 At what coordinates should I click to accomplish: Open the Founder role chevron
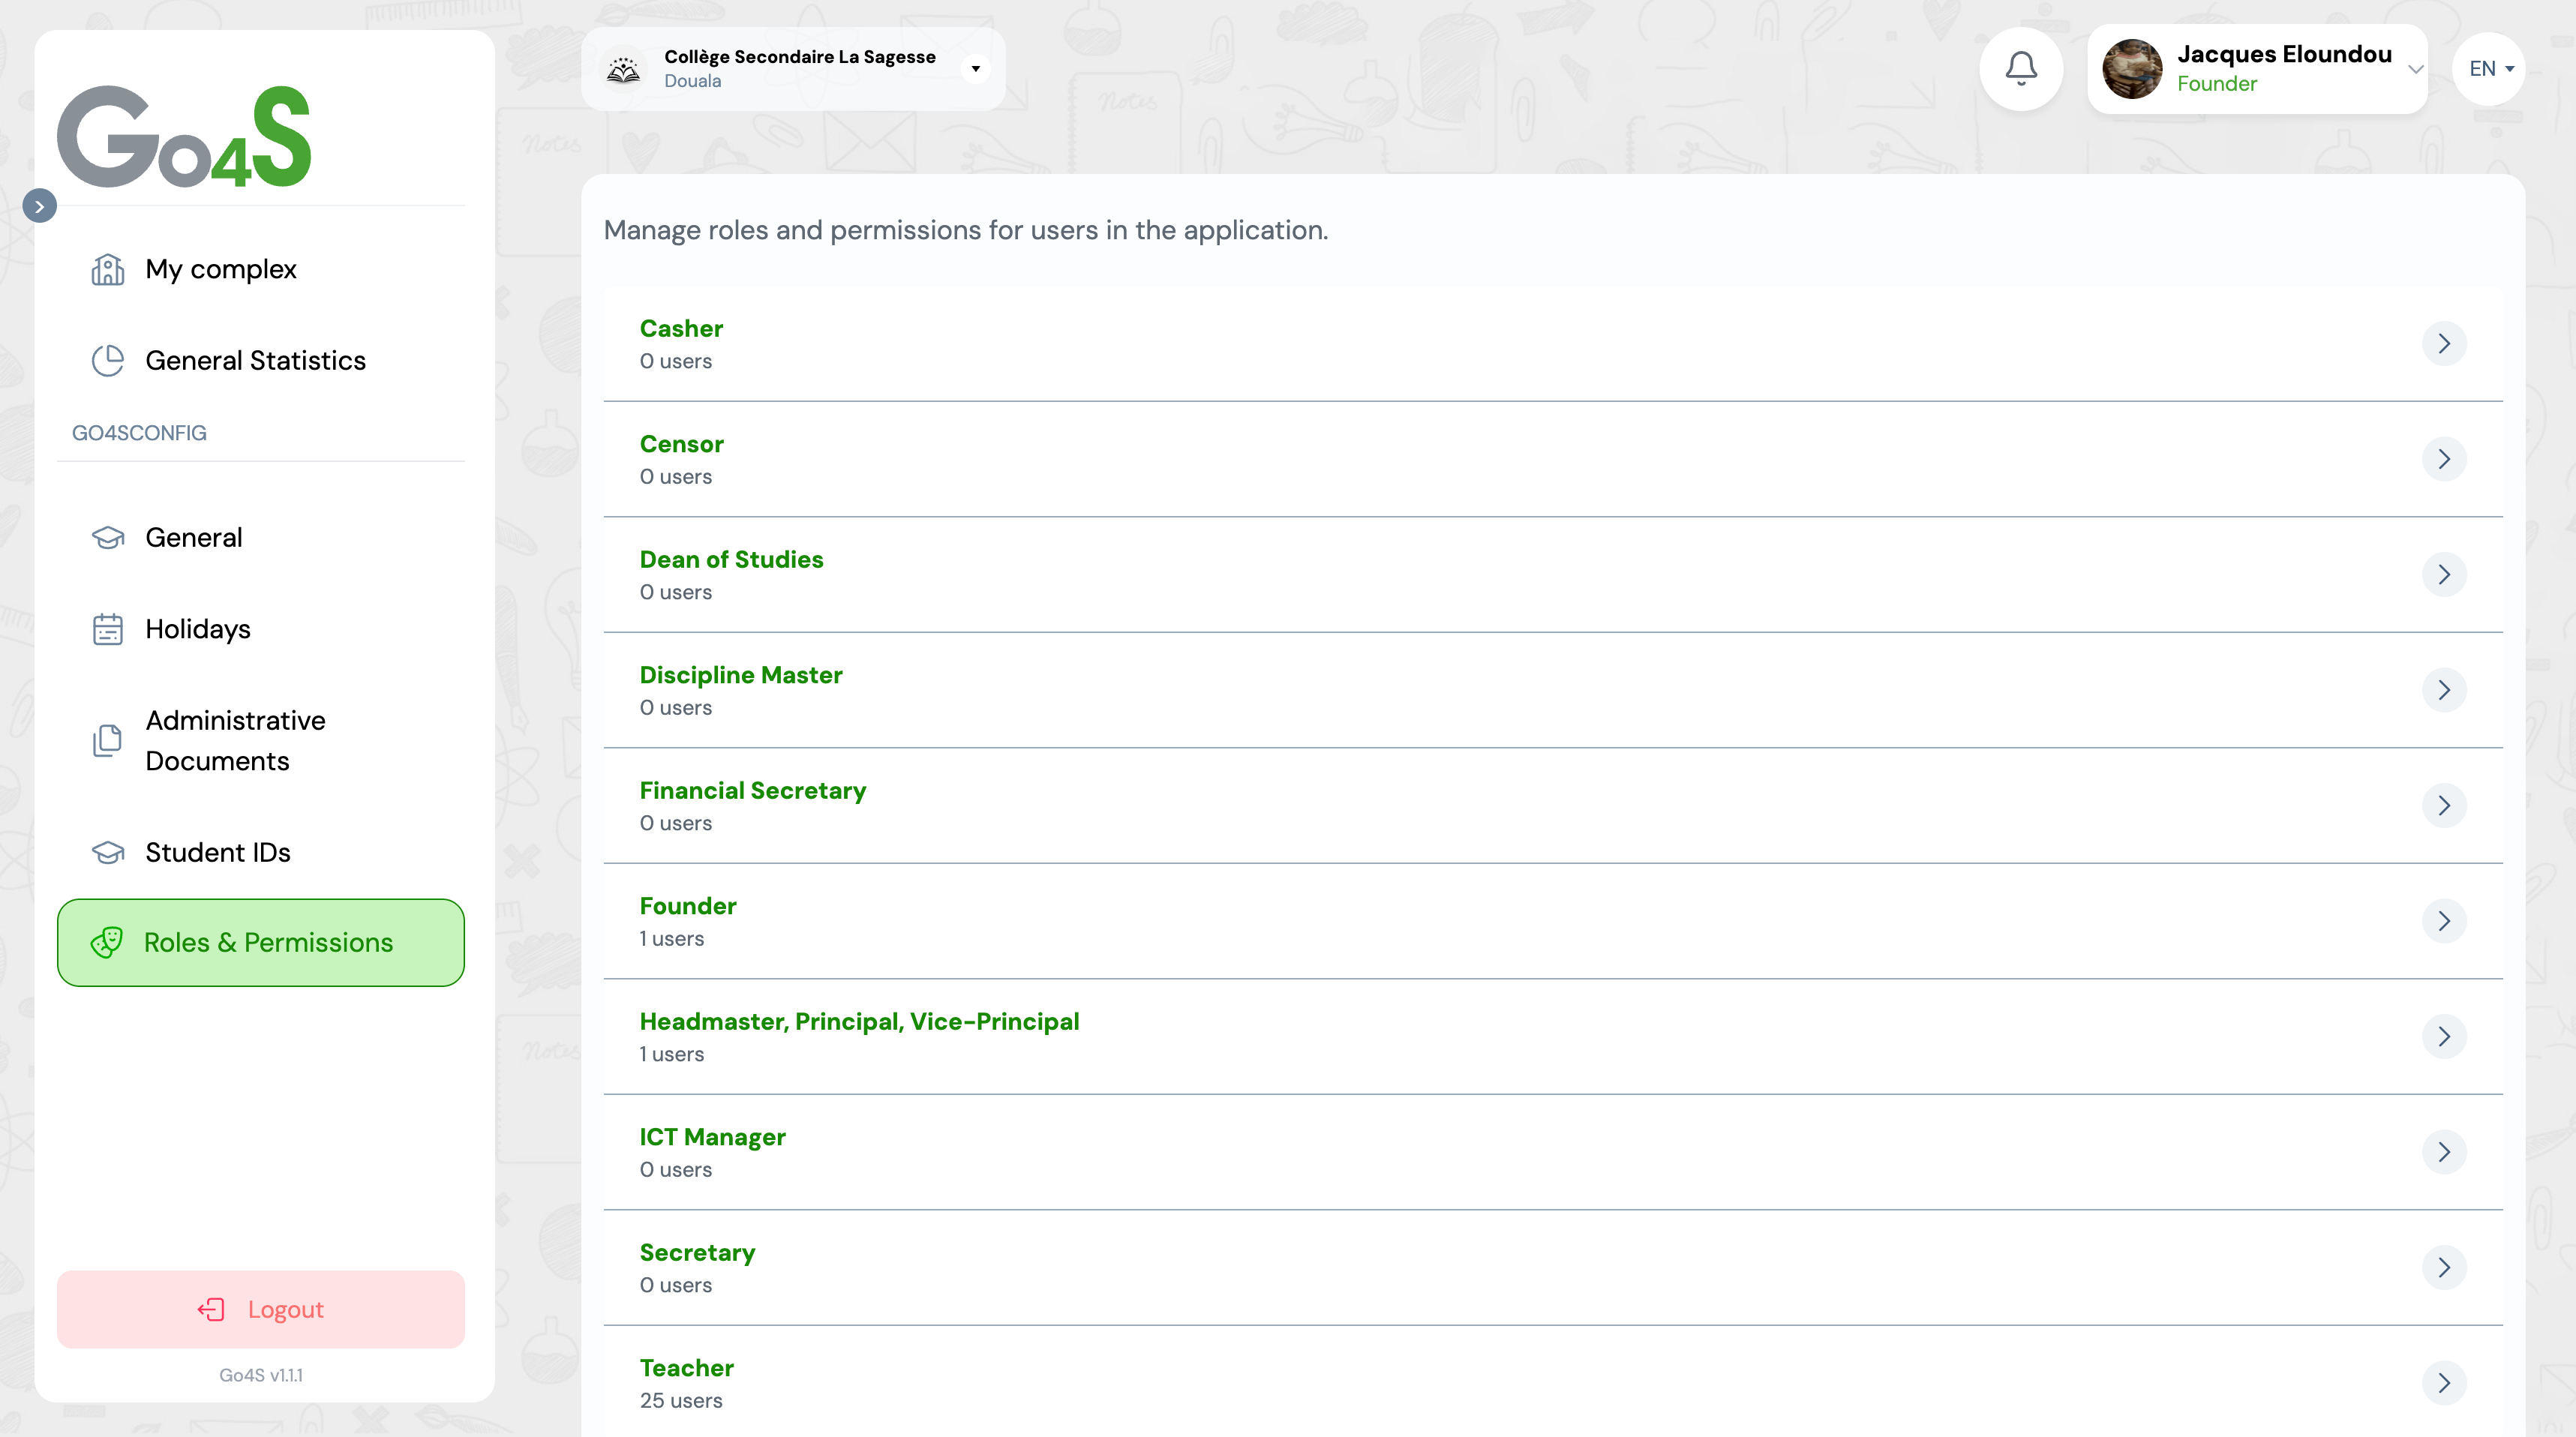[x=2443, y=921]
